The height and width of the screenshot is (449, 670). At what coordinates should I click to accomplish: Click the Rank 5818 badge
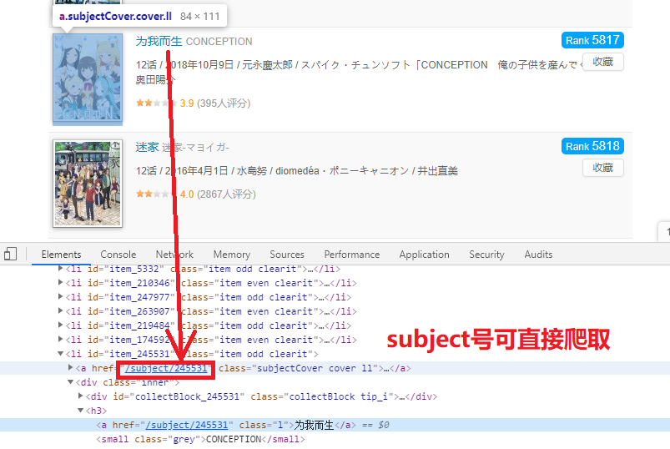tap(592, 146)
